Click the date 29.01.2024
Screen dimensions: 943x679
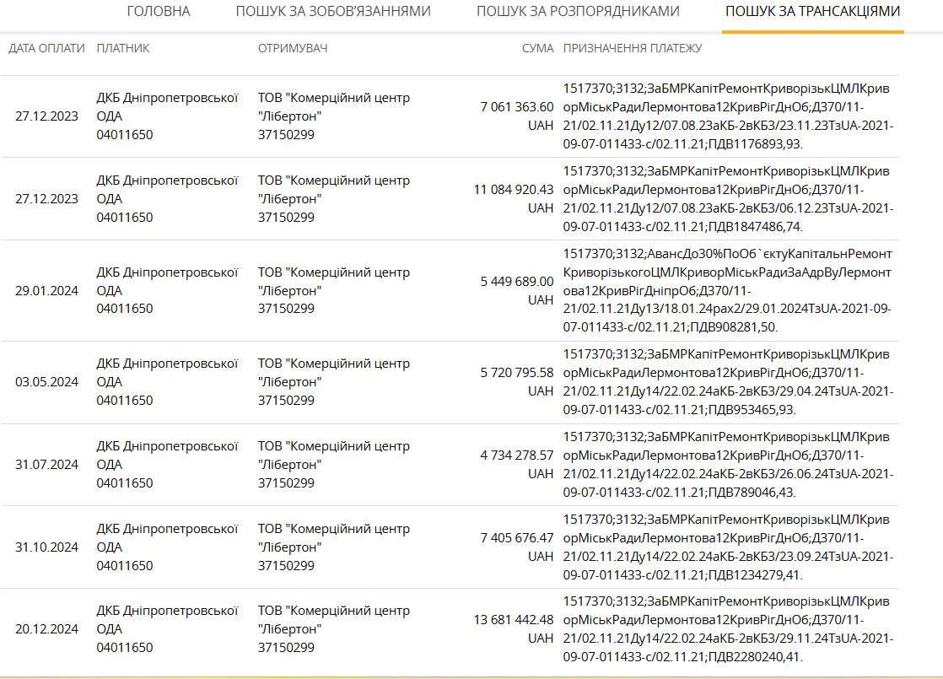click(47, 290)
